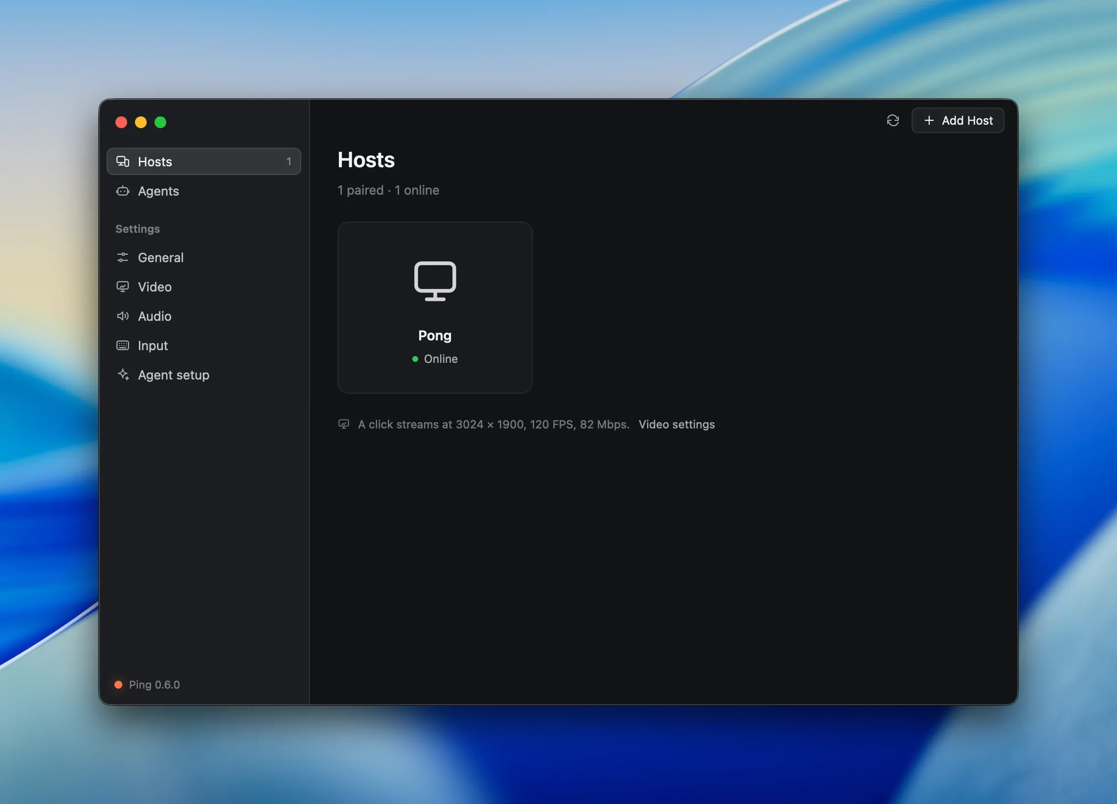This screenshot has width=1117, height=804.
Task: Click the orange dot beside Ping version
Action: point(118,685)
